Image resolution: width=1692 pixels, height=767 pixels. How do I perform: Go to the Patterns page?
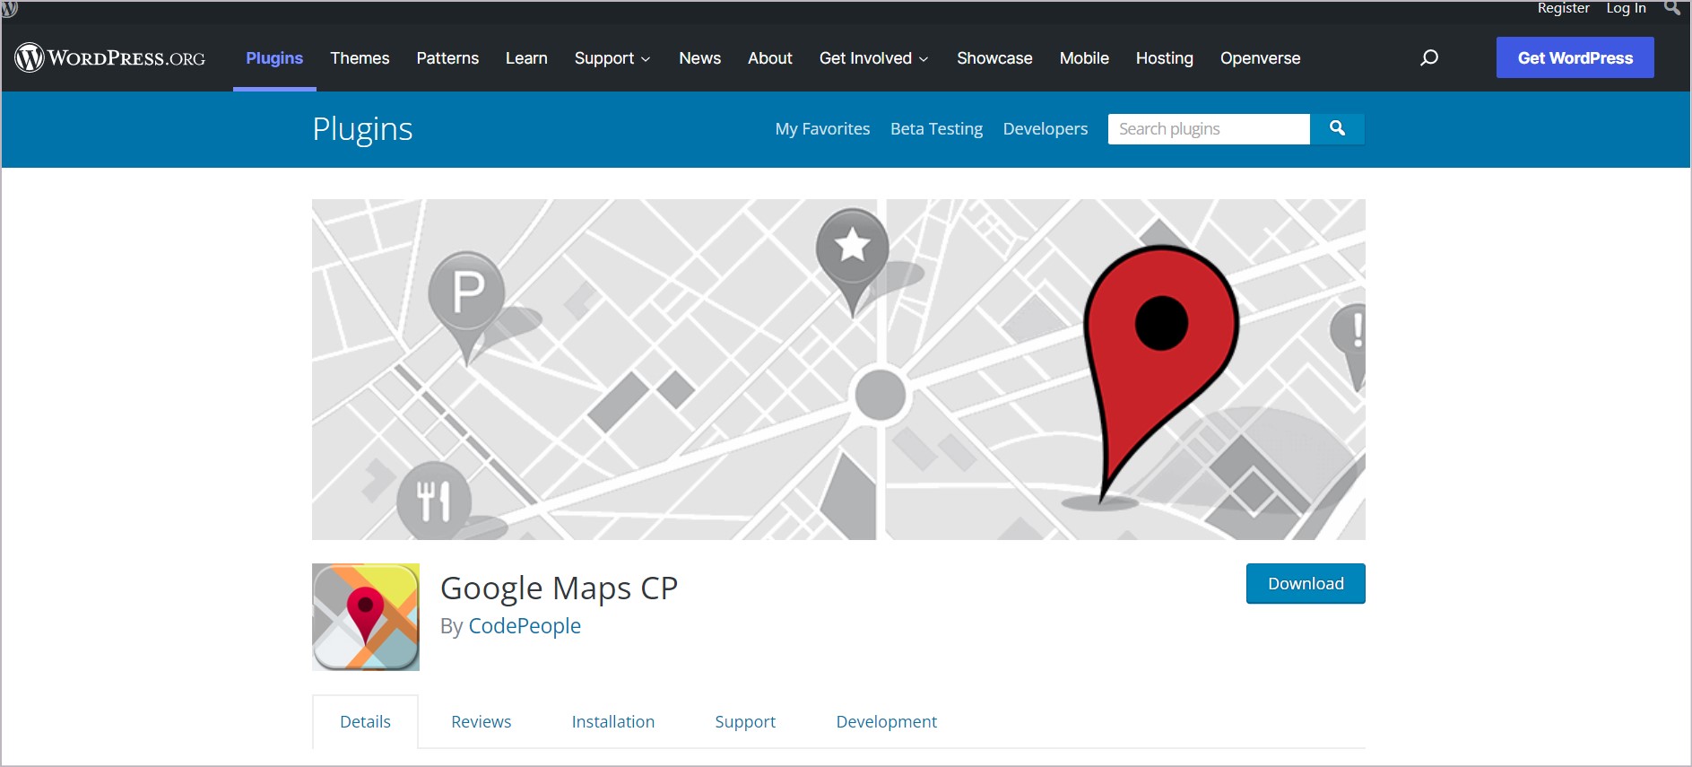pyautogui.click(x=447, y=58)
